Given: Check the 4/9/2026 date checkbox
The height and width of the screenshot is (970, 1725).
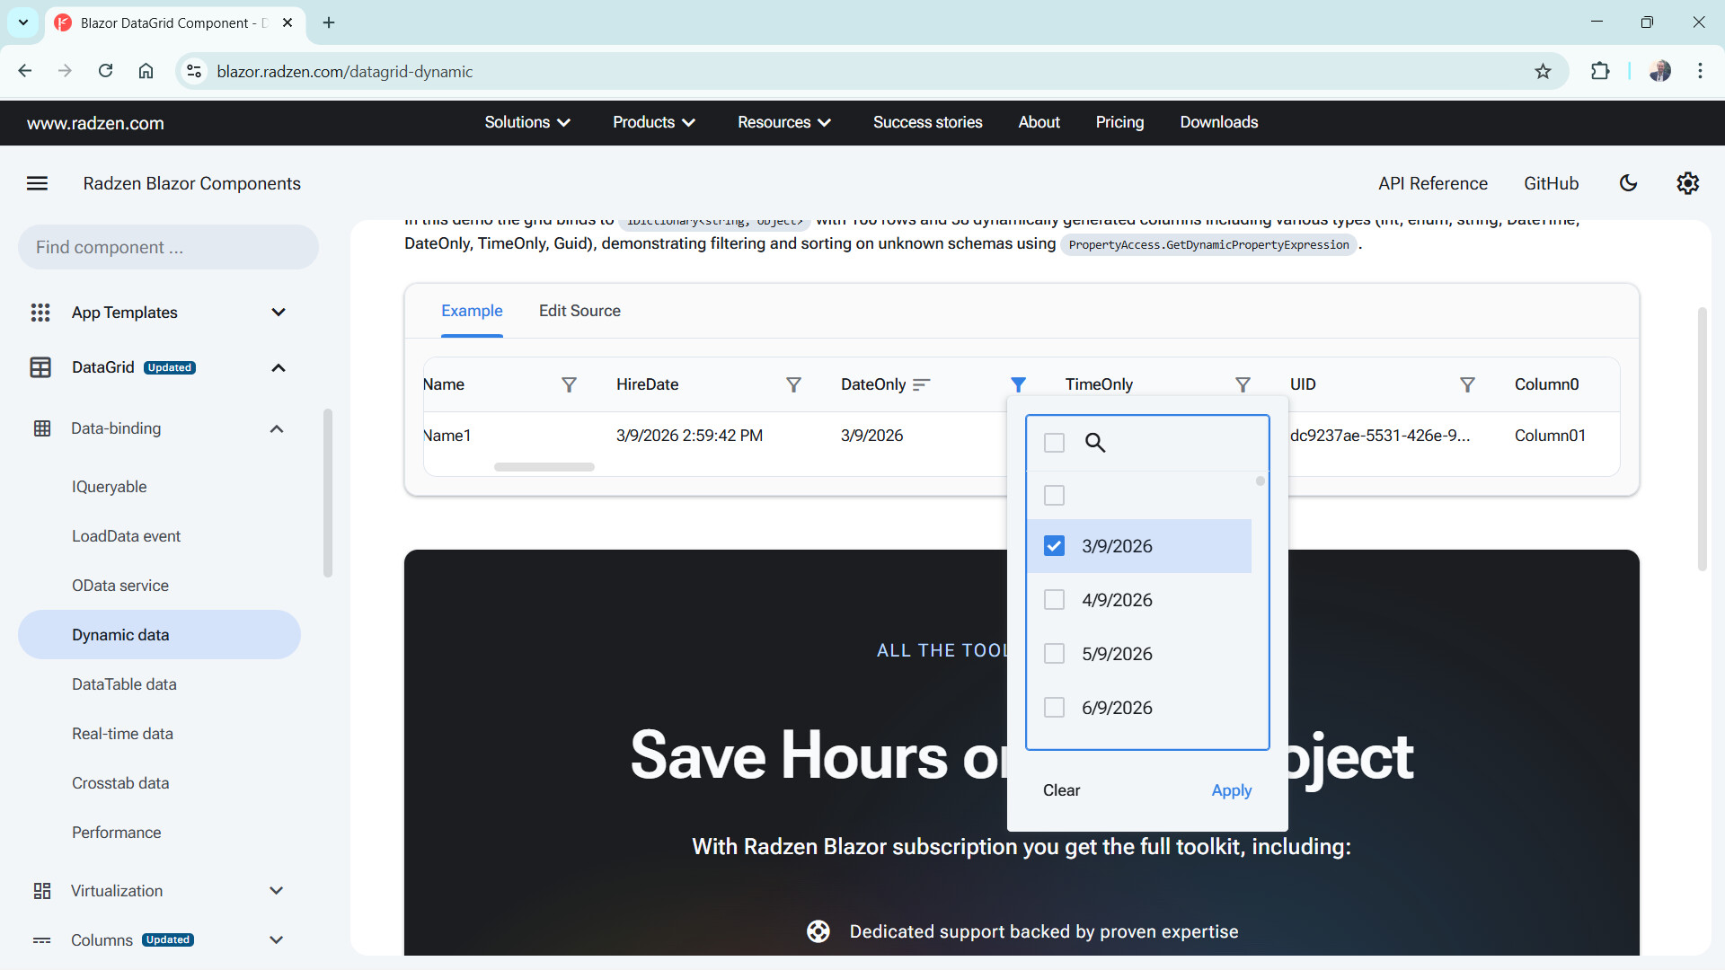Looking at the screenshot, I should (1054, 600).
